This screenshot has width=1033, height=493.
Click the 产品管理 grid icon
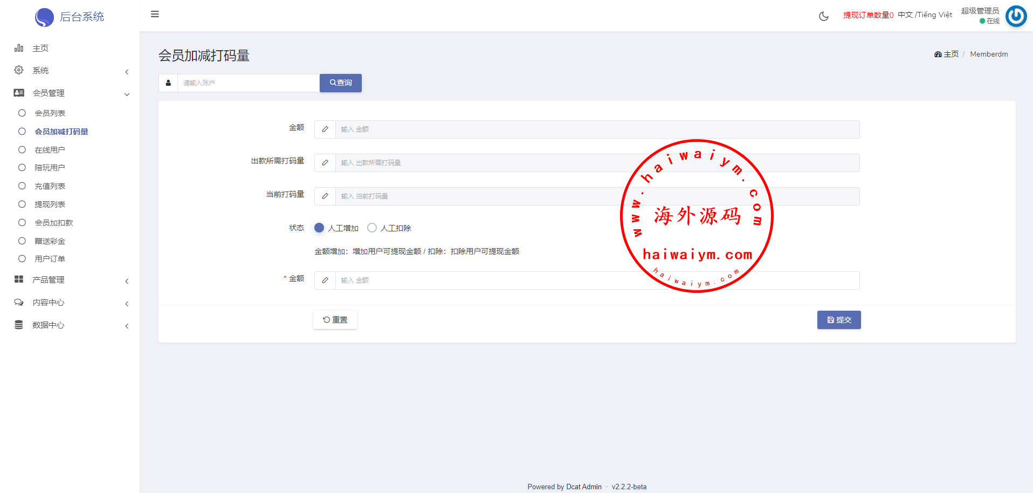pyautogui.click(x=19, y=279)
